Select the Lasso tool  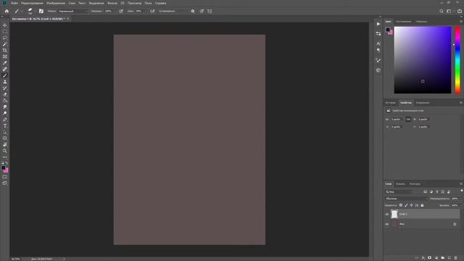click(x=5, y=38)
